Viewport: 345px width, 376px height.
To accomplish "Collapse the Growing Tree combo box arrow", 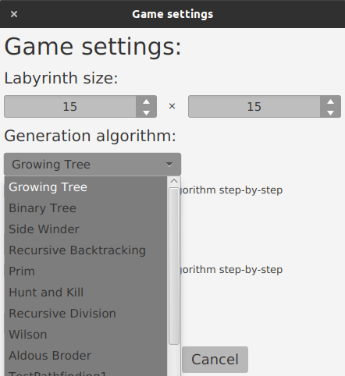I will 169,165.
